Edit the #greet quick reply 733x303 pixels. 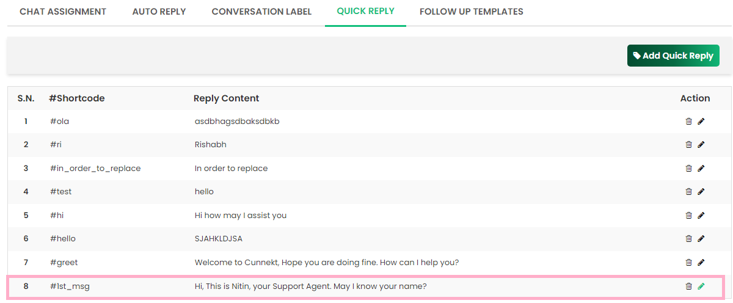point(701,263)
